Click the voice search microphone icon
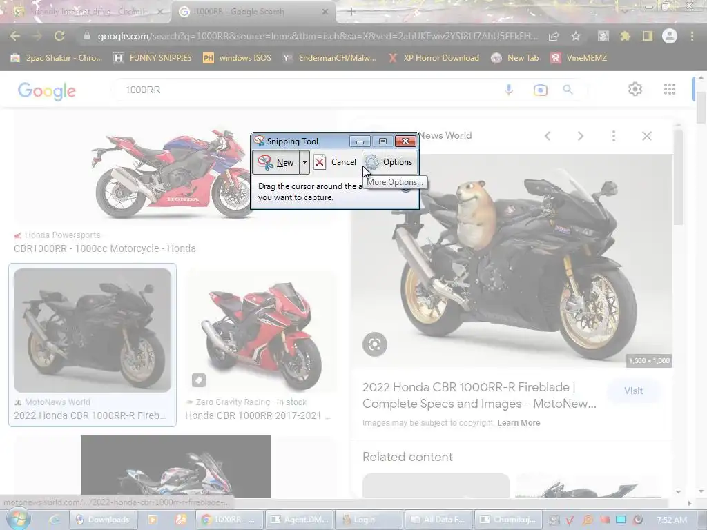707x530 pixels. pos(509,90)
